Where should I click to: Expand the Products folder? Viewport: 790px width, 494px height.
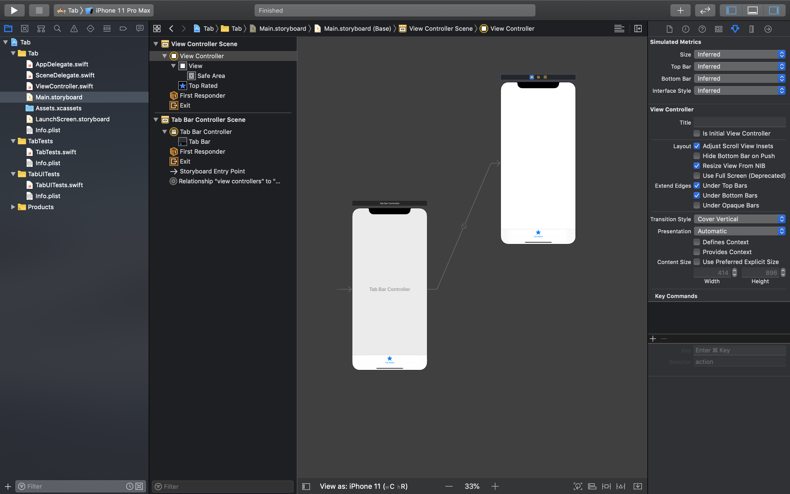[x=13, y=207]
